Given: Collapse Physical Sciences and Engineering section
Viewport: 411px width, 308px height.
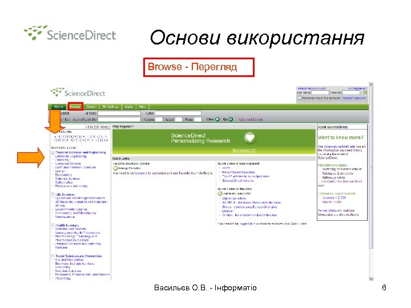Looking at the screenshot, I should tap(53, 152).
